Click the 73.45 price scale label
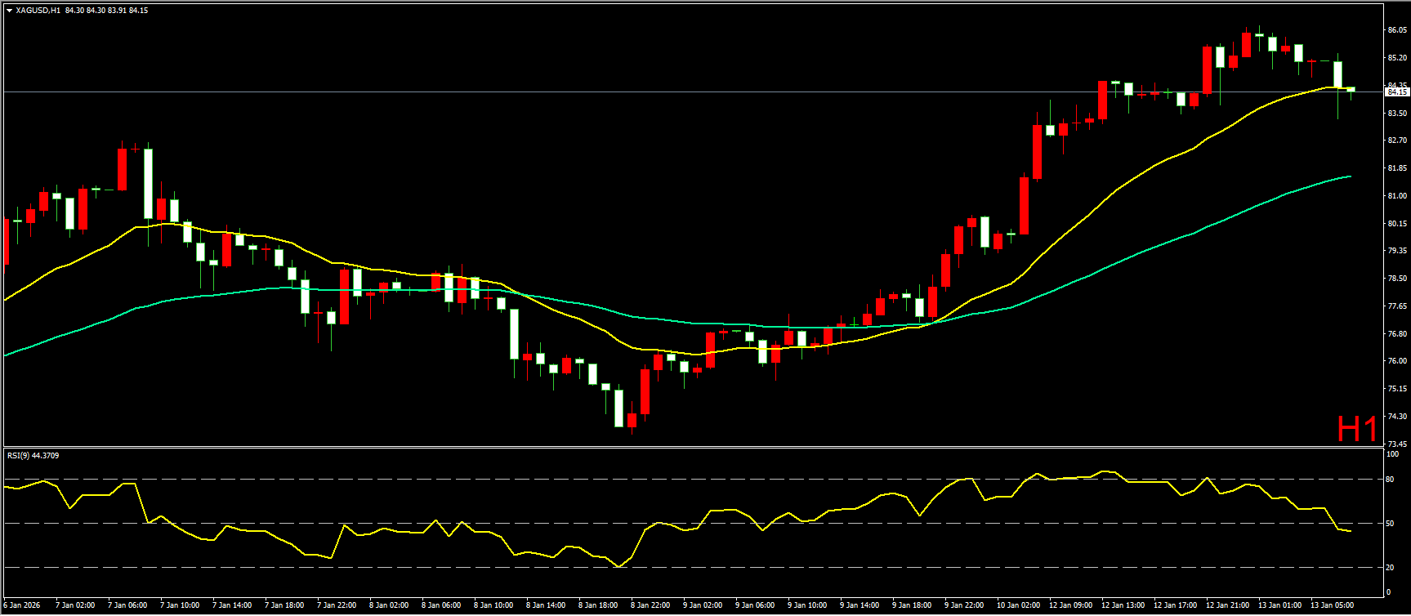 tap(1396, 444)
